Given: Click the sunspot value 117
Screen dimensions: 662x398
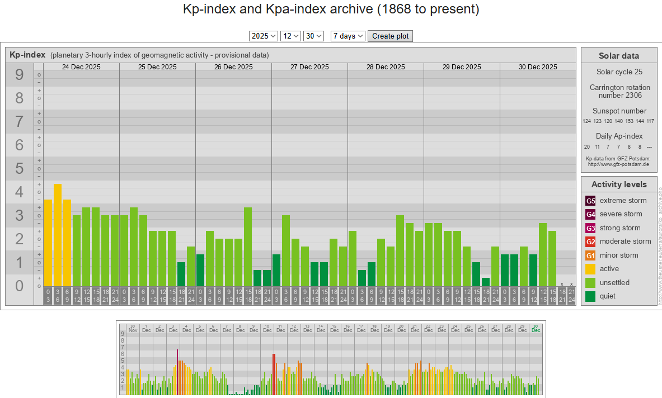Looking at the screenshot, I should [x=650, y=121].
